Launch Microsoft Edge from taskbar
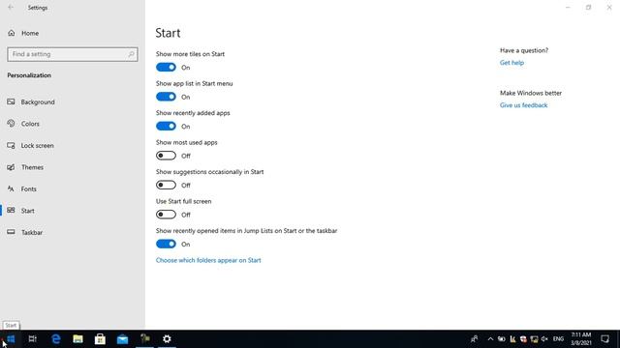Image resolution: width=620 pixels, height=348 pixels. 56,339
